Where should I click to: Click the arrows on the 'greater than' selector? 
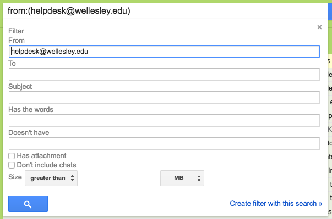coord(73,178)
